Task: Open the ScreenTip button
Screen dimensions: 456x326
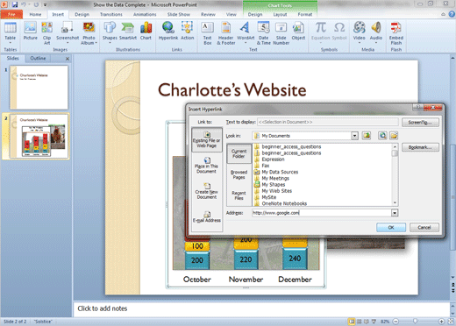Action: [x=420, y=123]
